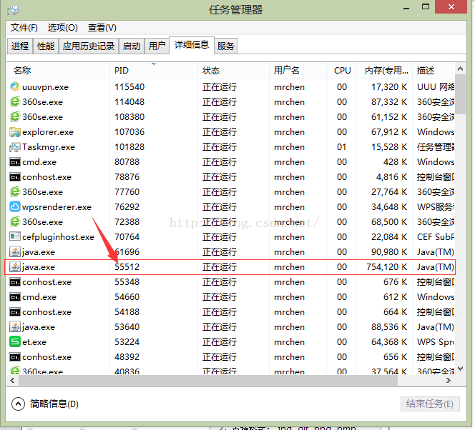Screen dimensions: 475x430
Task: Click the vertical scrollbar up arrow
Action: pos(461,69)
